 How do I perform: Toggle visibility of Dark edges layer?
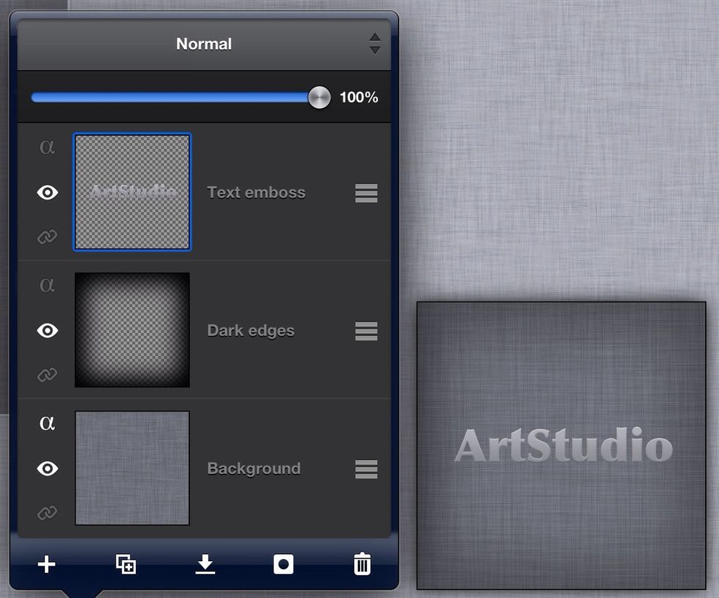46,331
